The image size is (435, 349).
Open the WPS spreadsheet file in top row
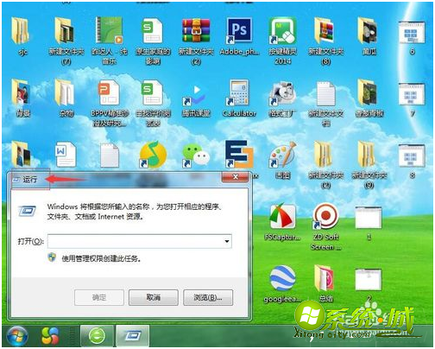point(153,30)
